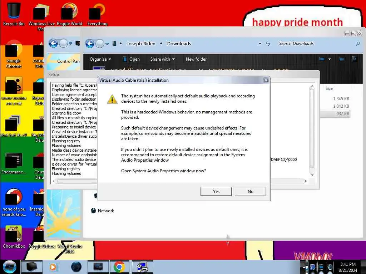The width and height of the screenshot is (366, 274).
Task: Go forward in the Downloads explorer window
Action: pyautogui.click(x=100, y=44)
